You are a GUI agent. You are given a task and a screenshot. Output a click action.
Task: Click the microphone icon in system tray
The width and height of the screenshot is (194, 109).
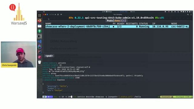tap(188, 12)
